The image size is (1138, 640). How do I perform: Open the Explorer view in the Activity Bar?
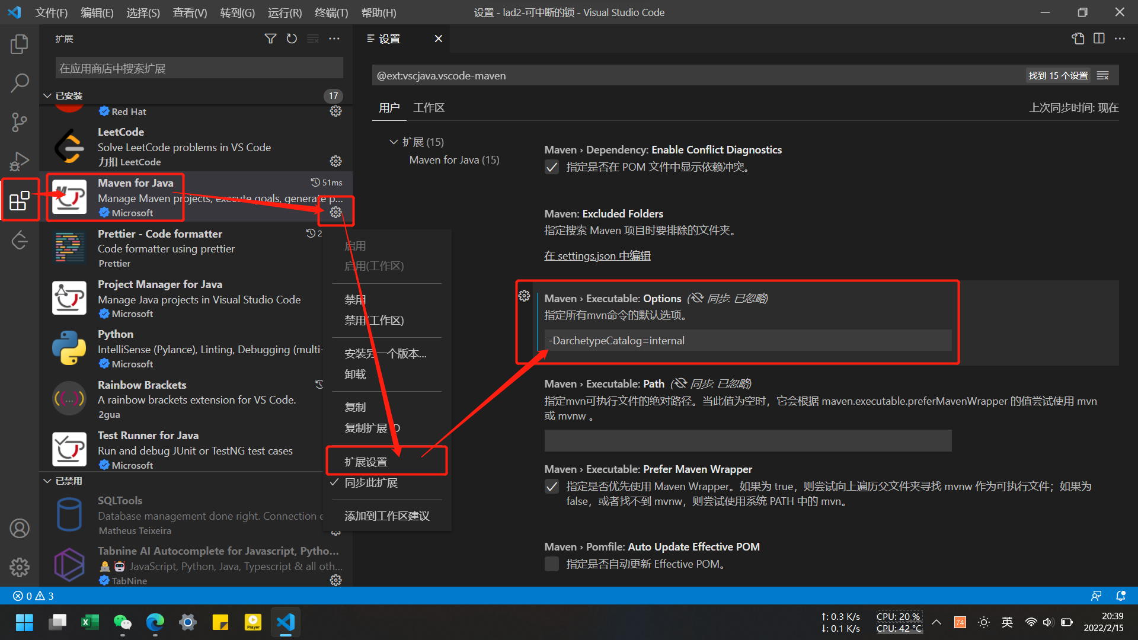[x=20, y=43]
